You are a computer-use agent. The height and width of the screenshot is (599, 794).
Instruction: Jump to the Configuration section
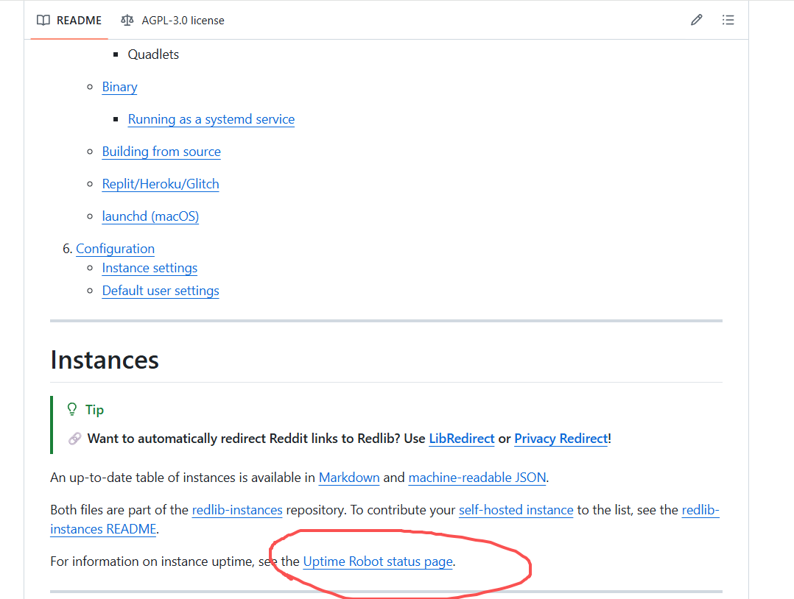click(115, 249)
